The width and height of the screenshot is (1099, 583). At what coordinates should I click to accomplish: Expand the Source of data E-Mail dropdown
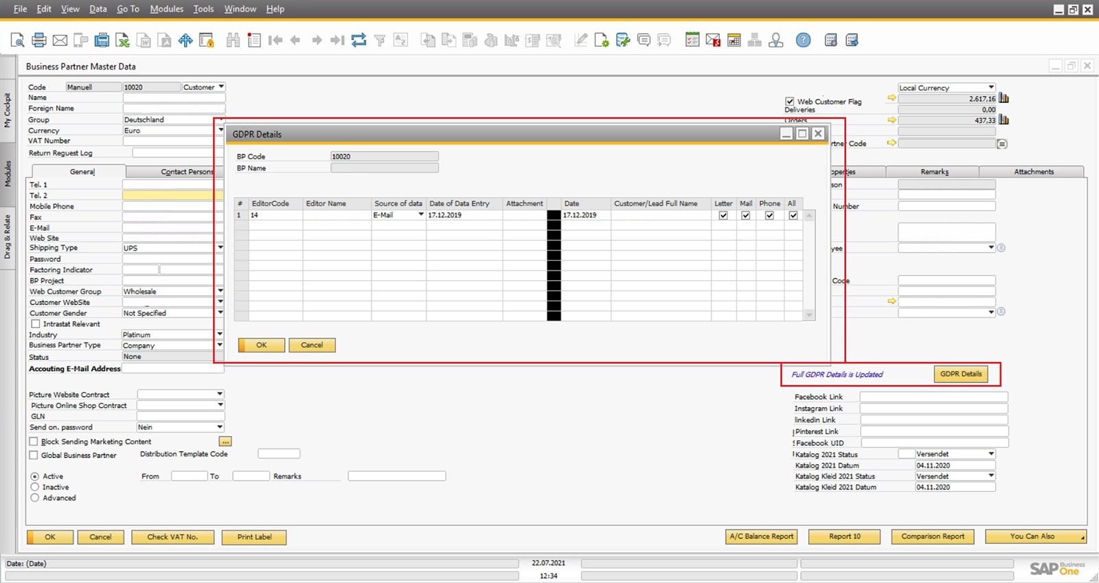point(421,215)
